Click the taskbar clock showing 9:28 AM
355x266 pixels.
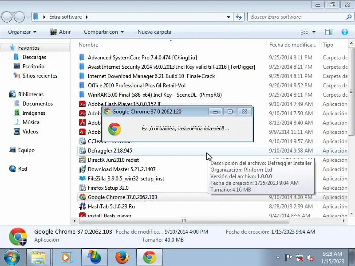coord(332,258)
